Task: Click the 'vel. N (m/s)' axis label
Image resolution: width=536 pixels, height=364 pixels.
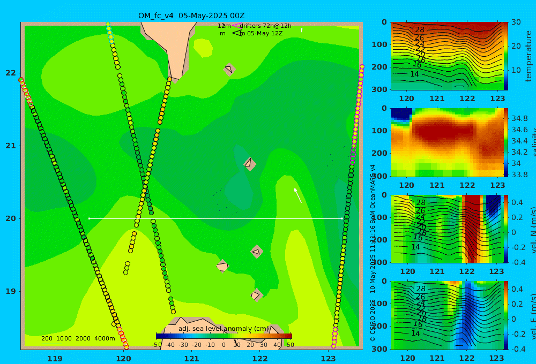Action: [534, 230]
